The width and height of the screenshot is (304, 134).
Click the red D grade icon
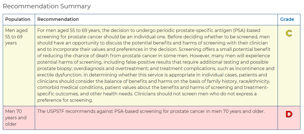289,115
